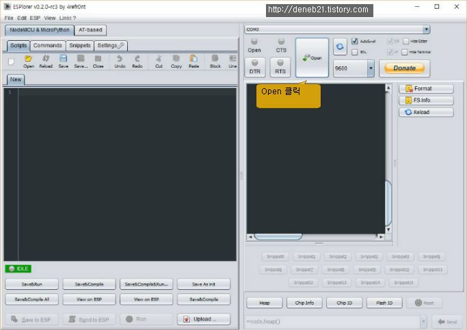The width and height of the screenshot is (467, 330).
Task: Select the NodeMCU & MicroPython tab
Action: click(x=39, y=30)
